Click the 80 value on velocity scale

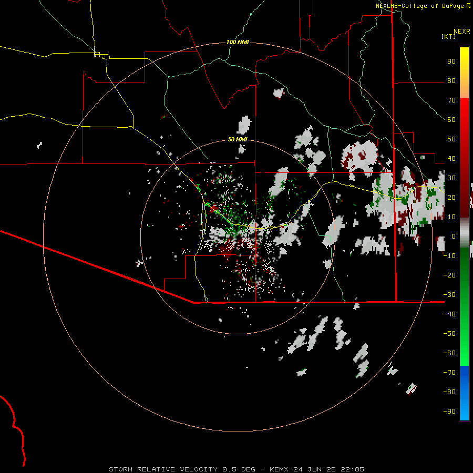coord(451,80)
